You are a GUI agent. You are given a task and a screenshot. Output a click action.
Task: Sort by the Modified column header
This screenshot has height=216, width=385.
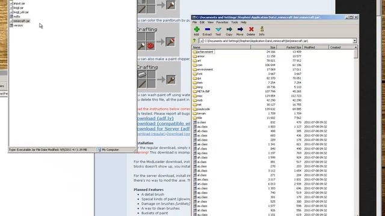coord(315,47)
